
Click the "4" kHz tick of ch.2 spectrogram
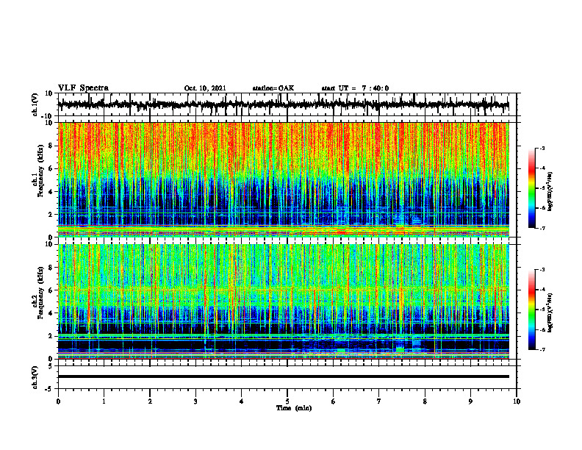51,313
